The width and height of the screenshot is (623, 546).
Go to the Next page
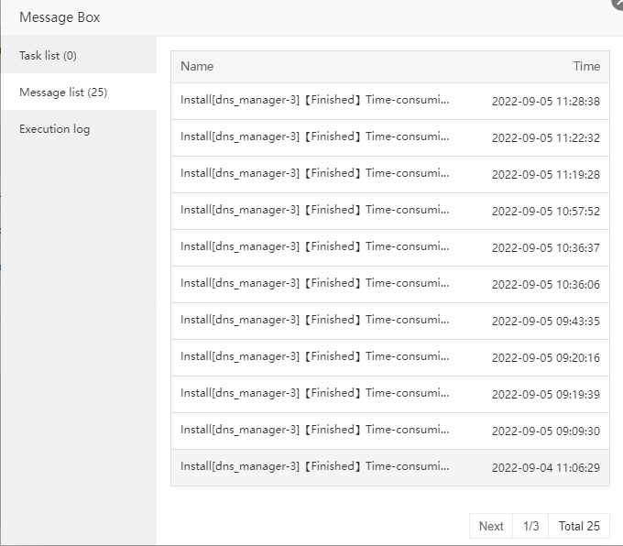(491, 526)
